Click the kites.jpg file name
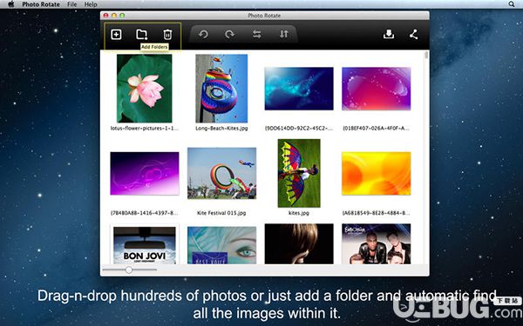 [299, 213]
